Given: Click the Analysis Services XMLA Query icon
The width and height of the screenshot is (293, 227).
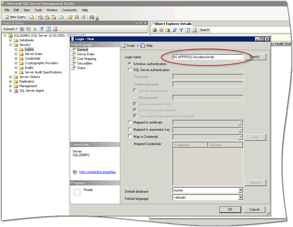Looking at the screenshot, I should [x=53, y=17].
